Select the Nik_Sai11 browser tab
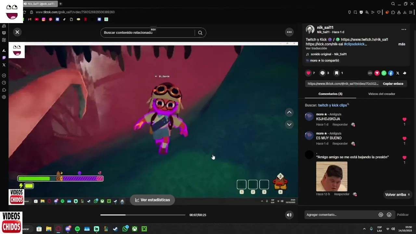Viewport: 416px width, 234px height. pyautogui.click(x=40, y=4)
